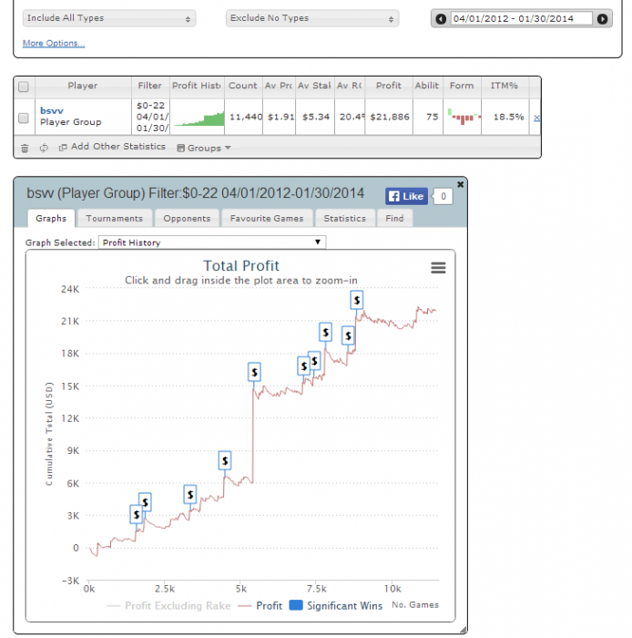632x638 pixels.
Task: Open the More Options link
Action: click(54, 43)
